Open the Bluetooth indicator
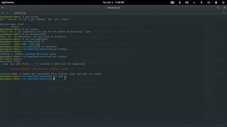This screenshot has width=227, height=127. 201,2
